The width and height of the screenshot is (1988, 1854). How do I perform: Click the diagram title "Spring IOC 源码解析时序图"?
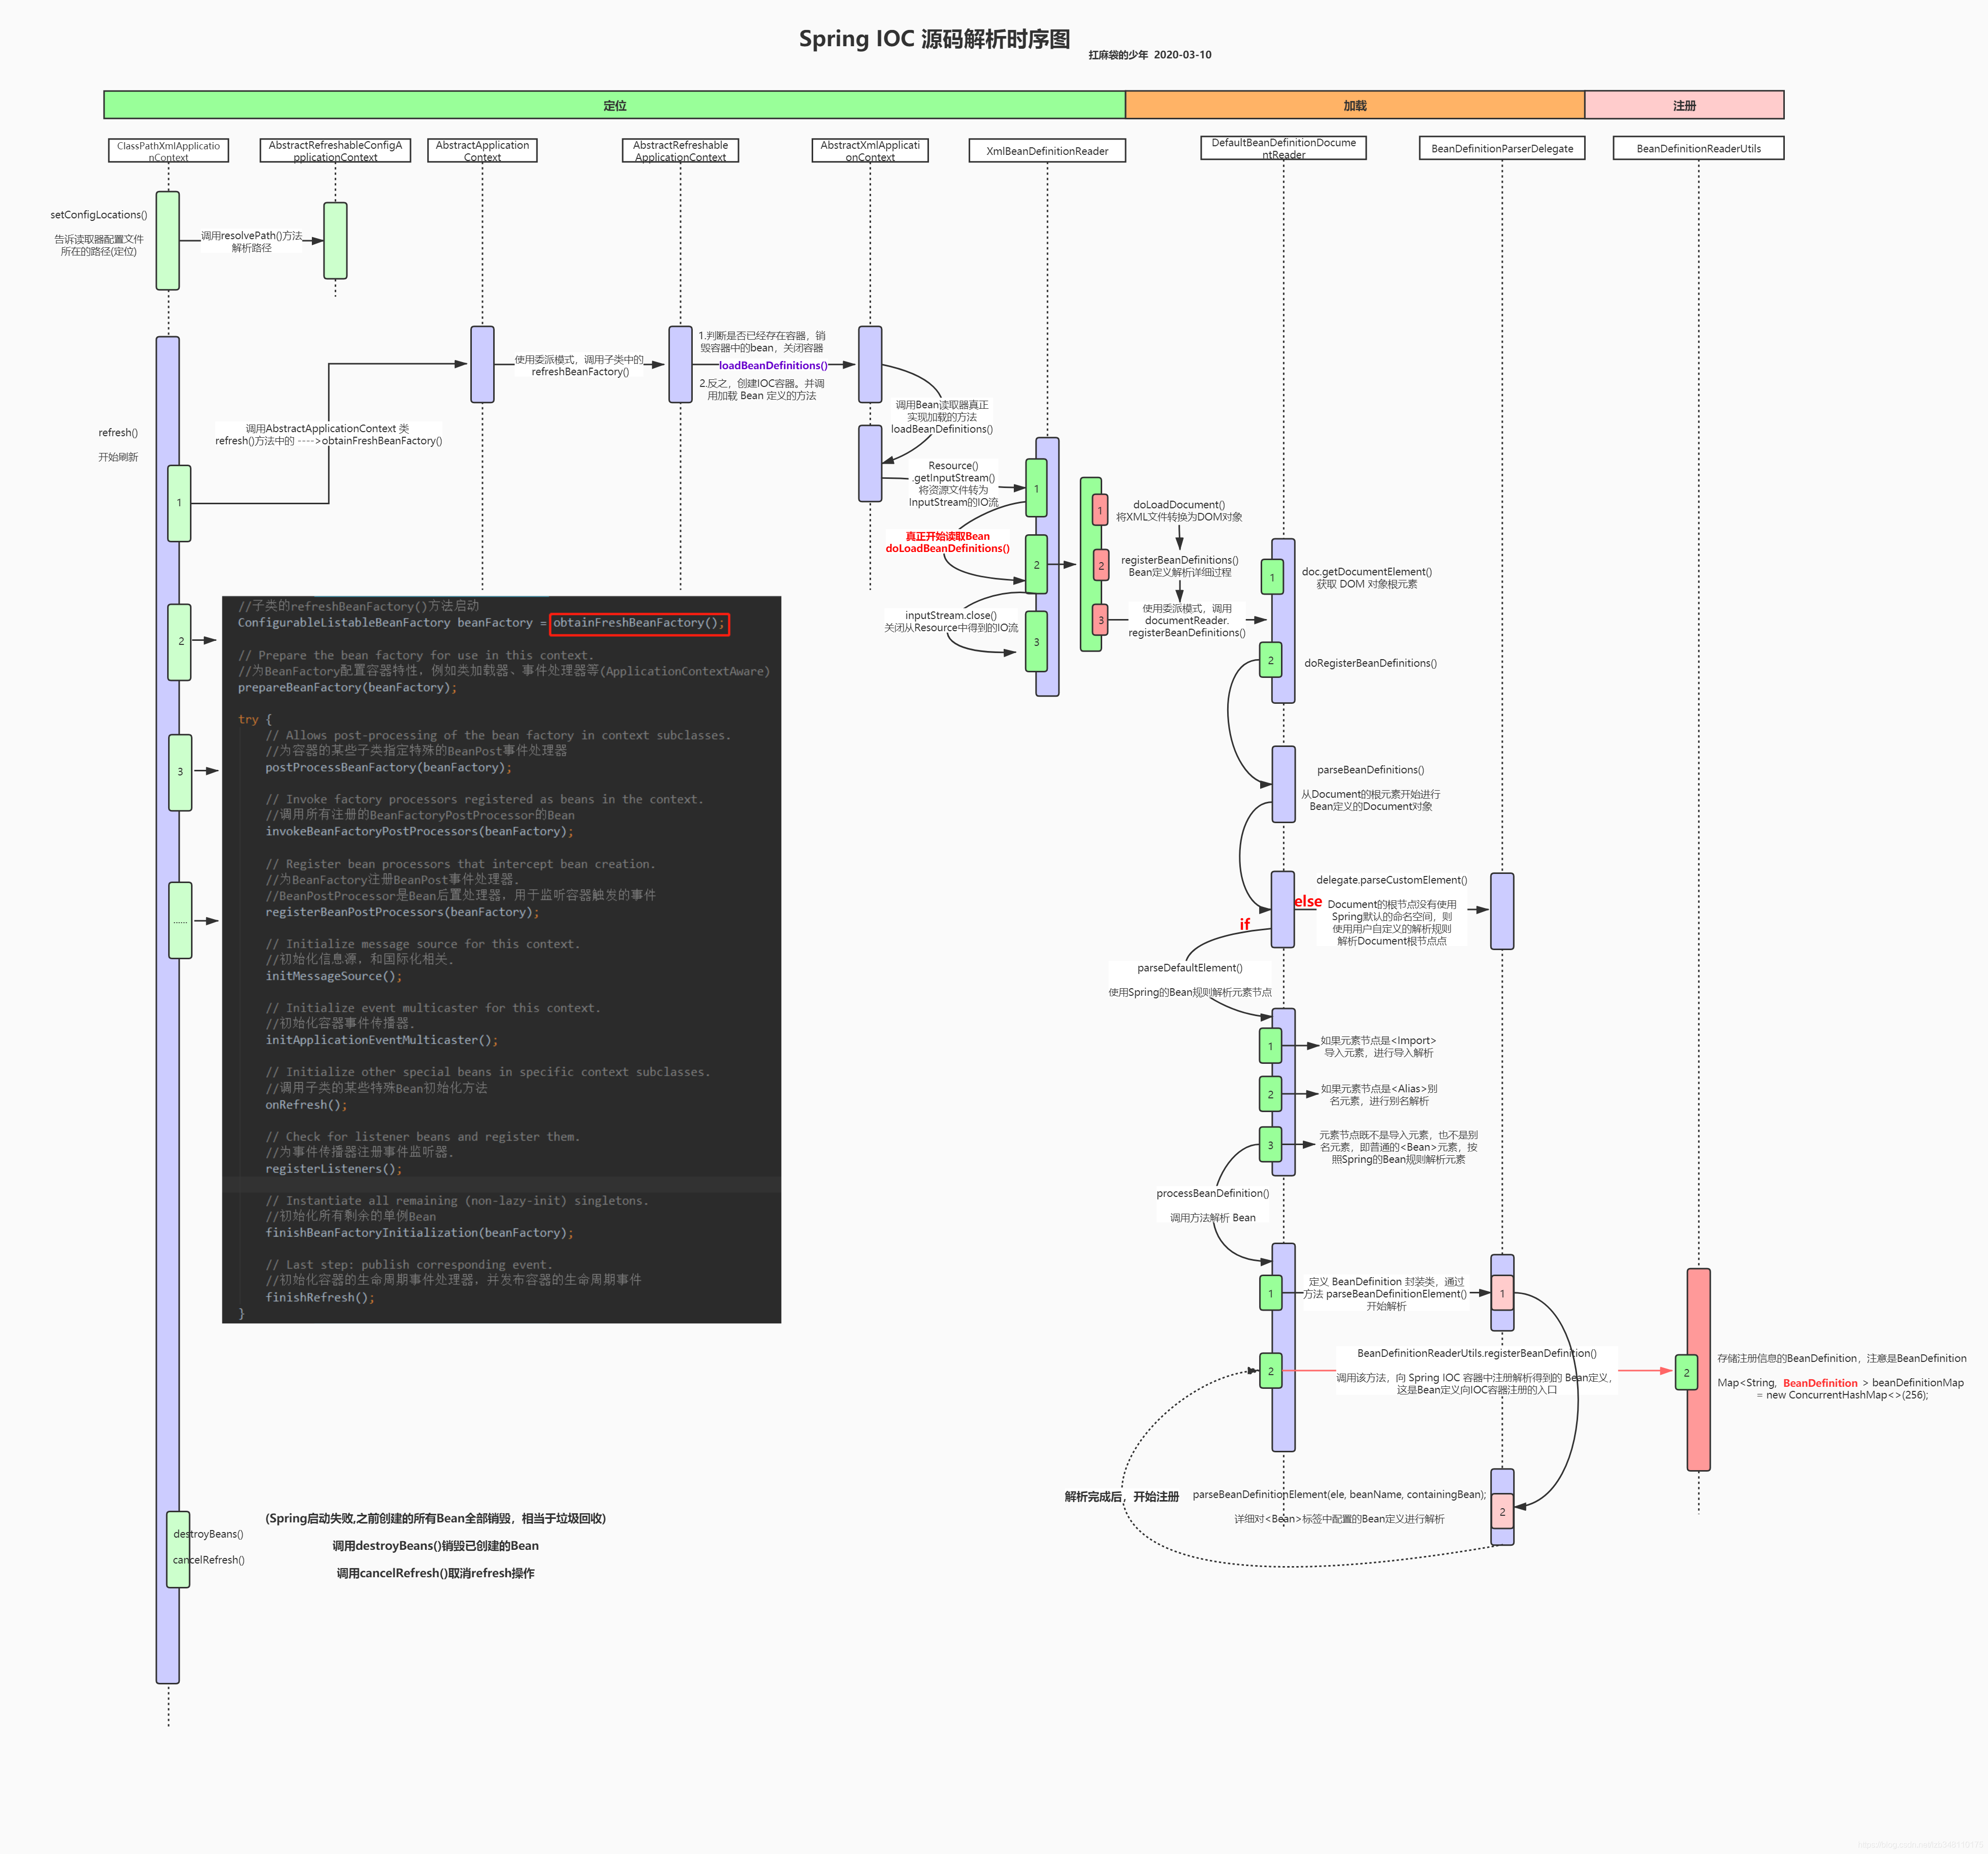click(934, 39)
